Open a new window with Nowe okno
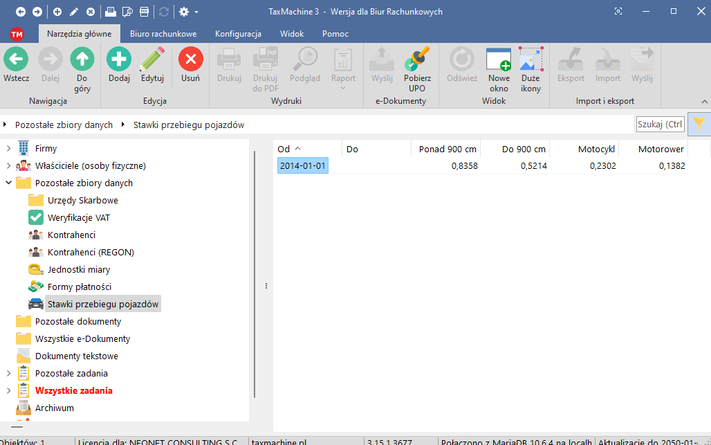The width and height of the screenshot is (711, 445). coord(499,60)
